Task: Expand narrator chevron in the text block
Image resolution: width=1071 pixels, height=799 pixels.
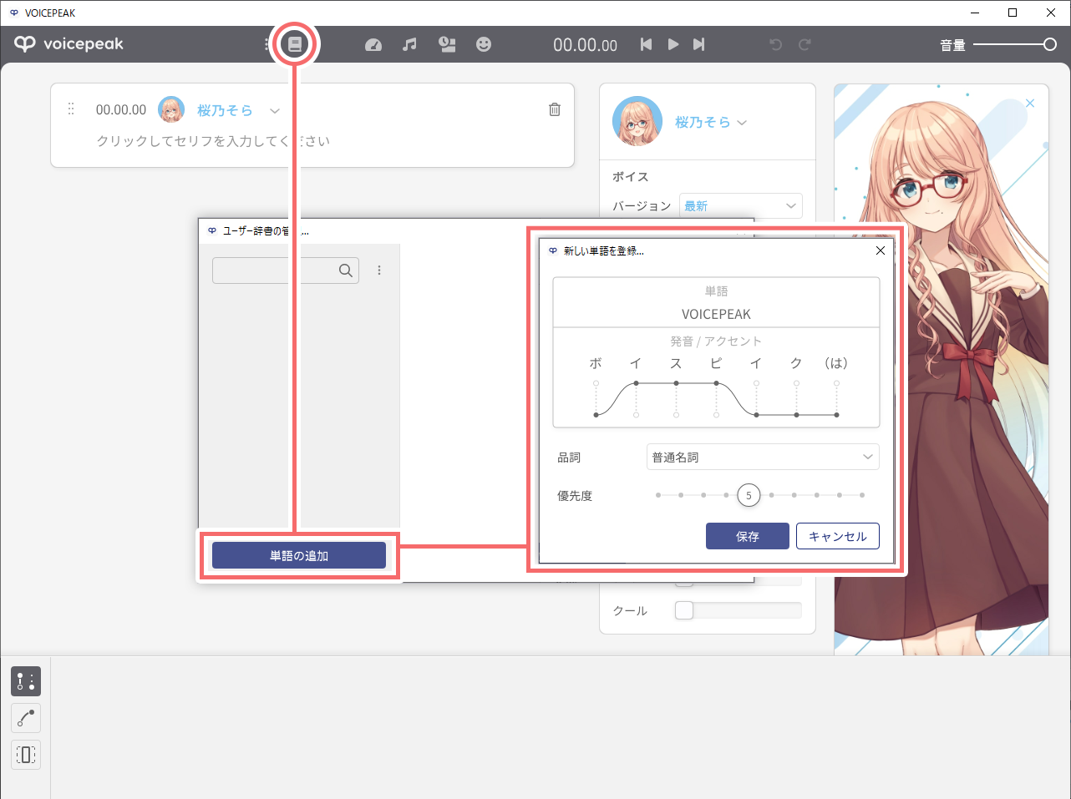Action: click(x=275, y=110)
